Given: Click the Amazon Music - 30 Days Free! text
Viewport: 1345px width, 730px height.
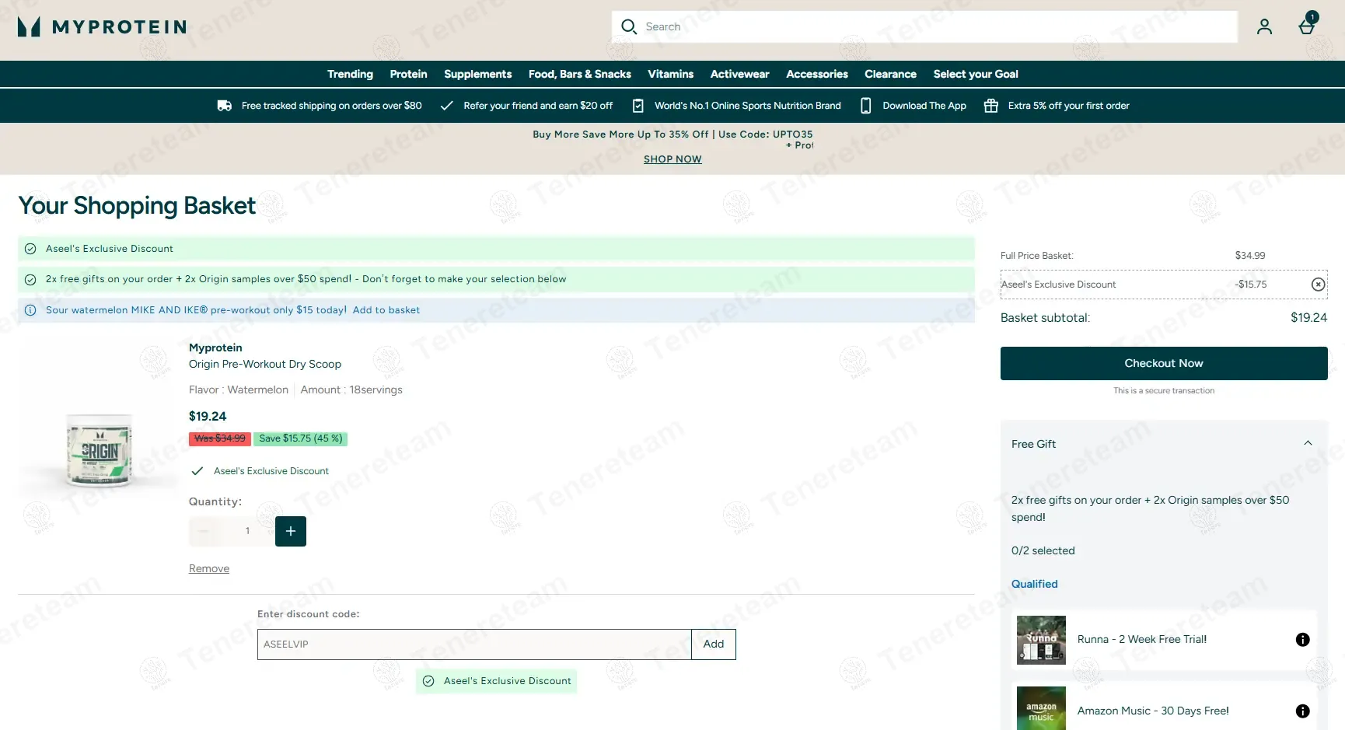Looking at the screenshot, I should point(1153,711).
